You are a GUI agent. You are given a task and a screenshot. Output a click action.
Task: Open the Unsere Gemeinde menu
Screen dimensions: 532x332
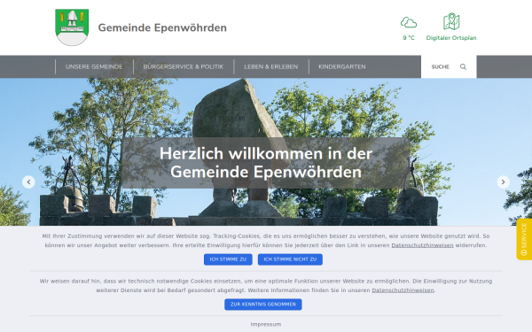point(94,66)
